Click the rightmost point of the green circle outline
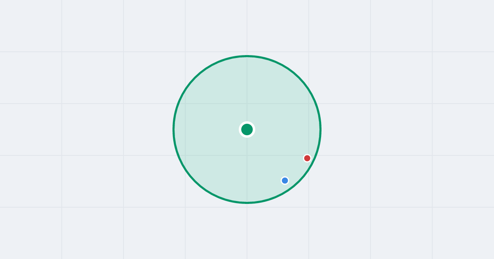Screen dimensions: 494x259 [321, 129]
